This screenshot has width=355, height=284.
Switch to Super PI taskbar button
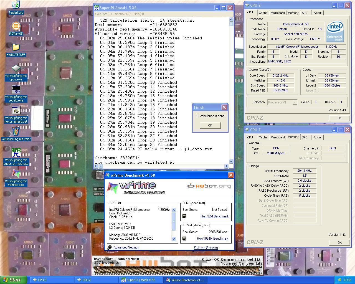[x=140, y=280]
